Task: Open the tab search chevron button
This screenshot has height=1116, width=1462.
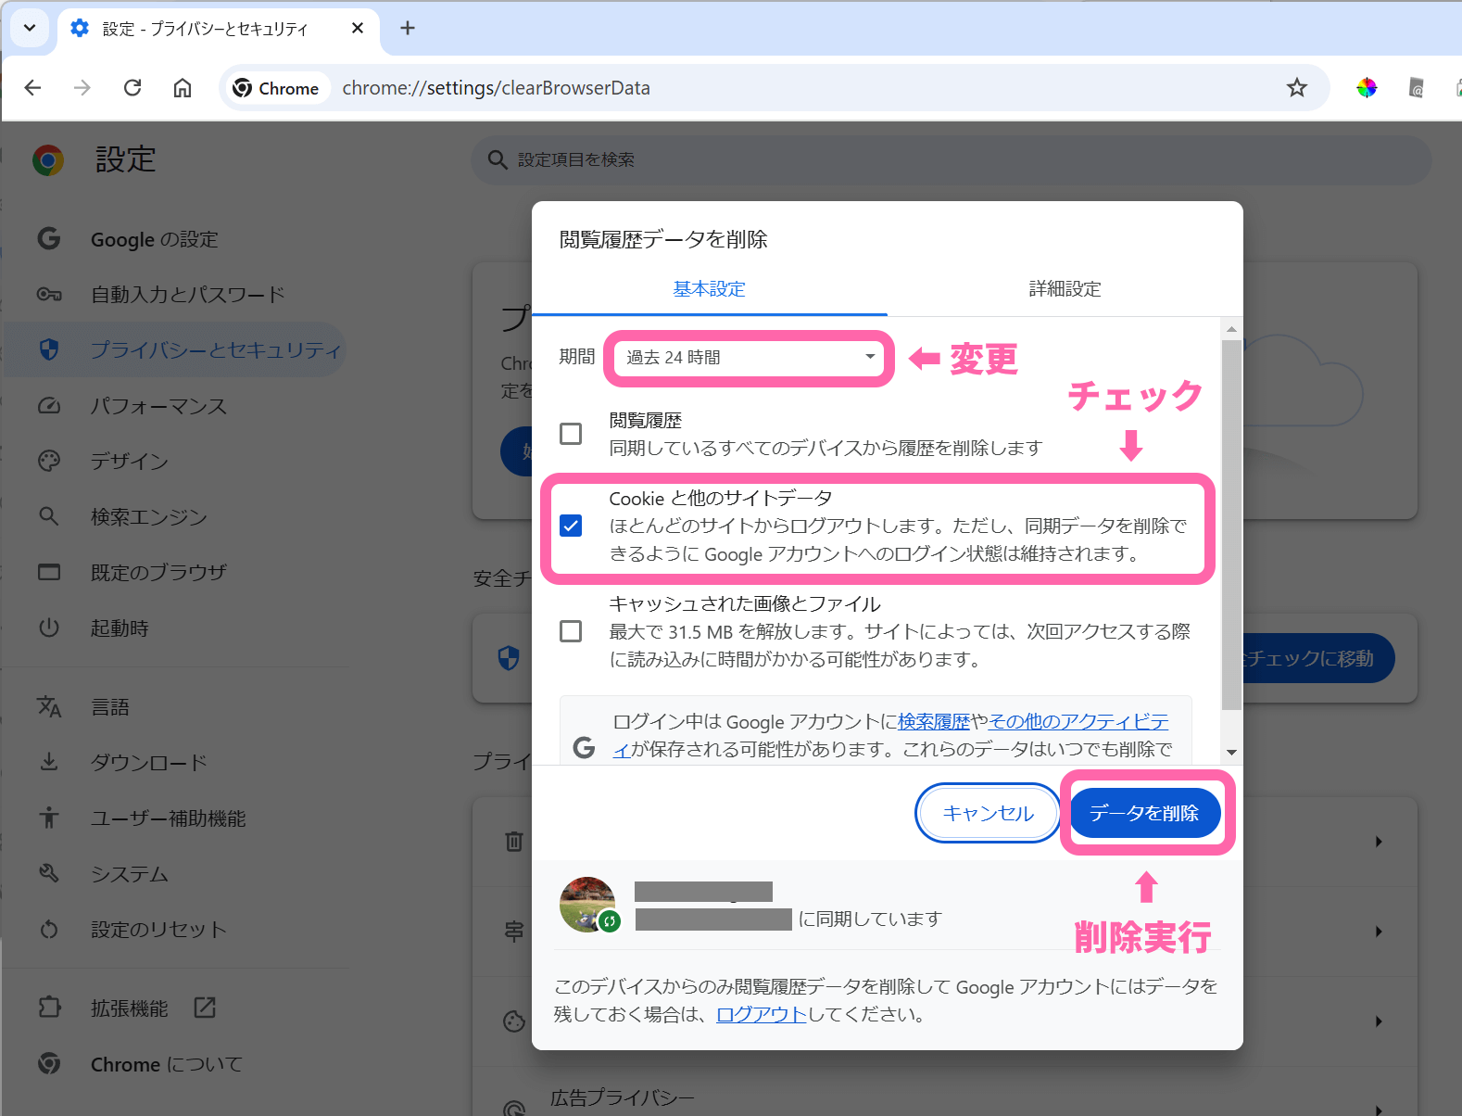Action: (x=30, y=28)
